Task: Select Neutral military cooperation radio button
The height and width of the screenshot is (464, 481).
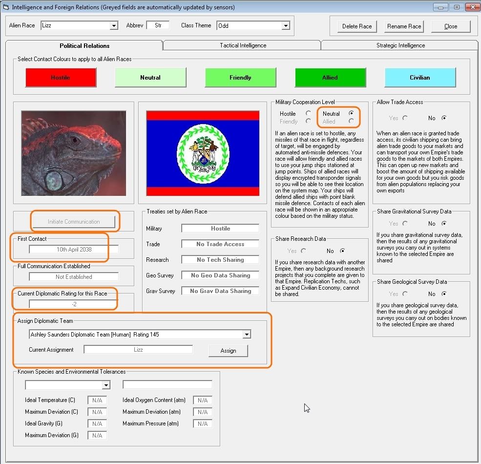Action: (x=351, y=113)
